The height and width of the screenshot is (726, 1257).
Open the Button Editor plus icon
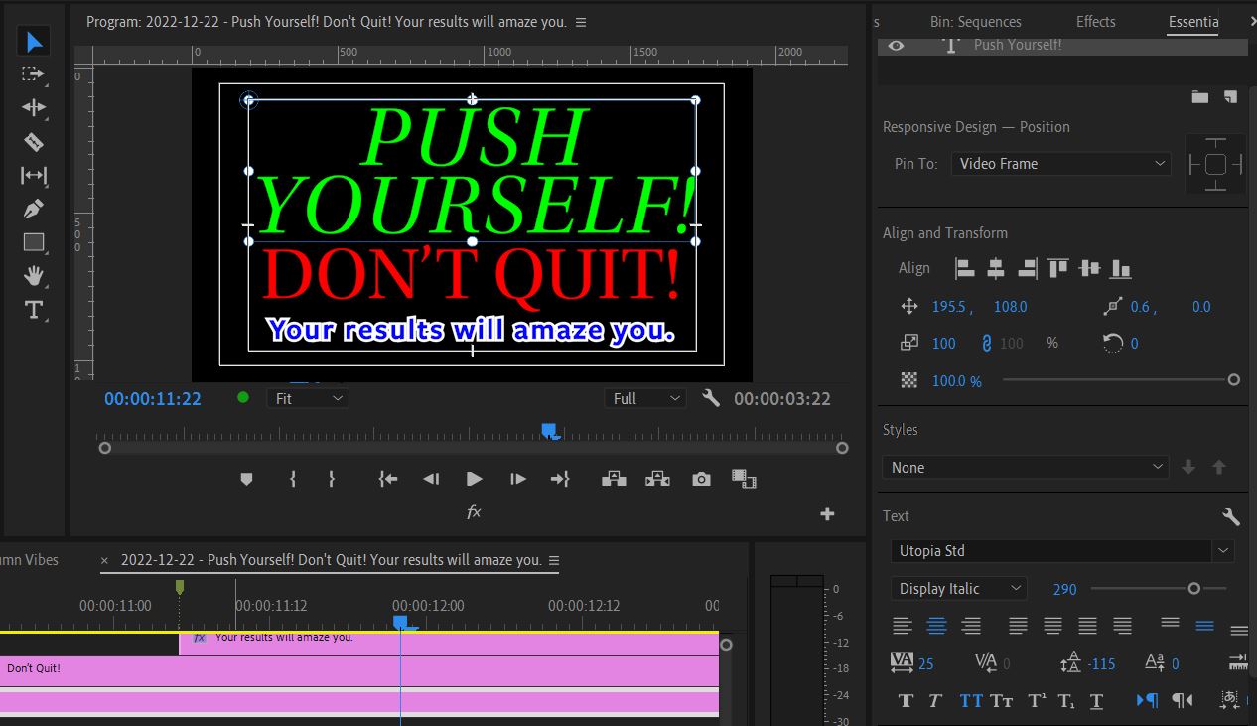click(827, 513)
